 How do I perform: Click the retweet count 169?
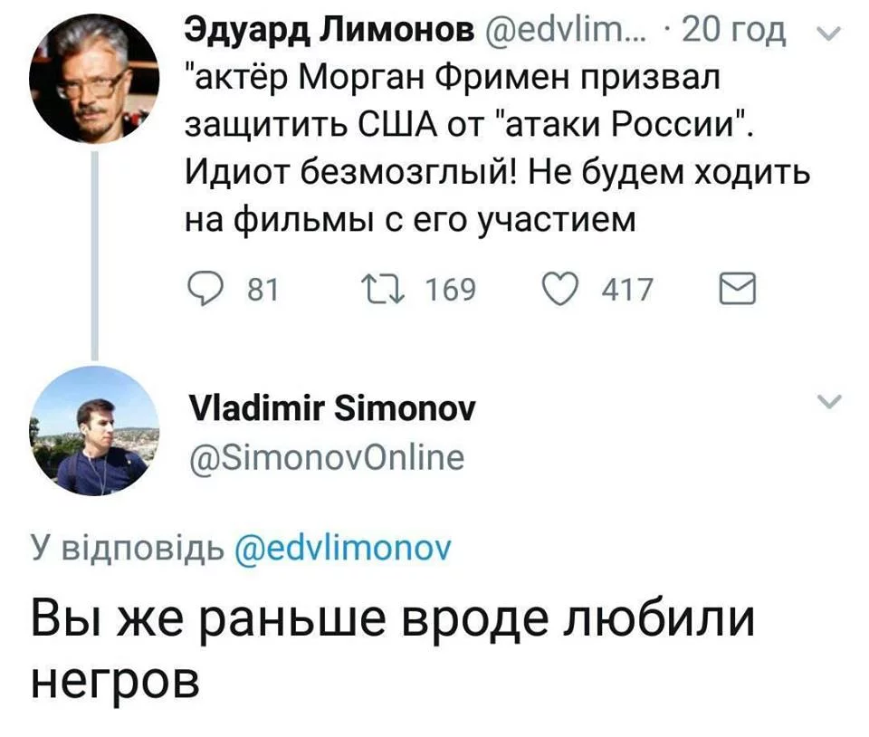pos(450,290)
